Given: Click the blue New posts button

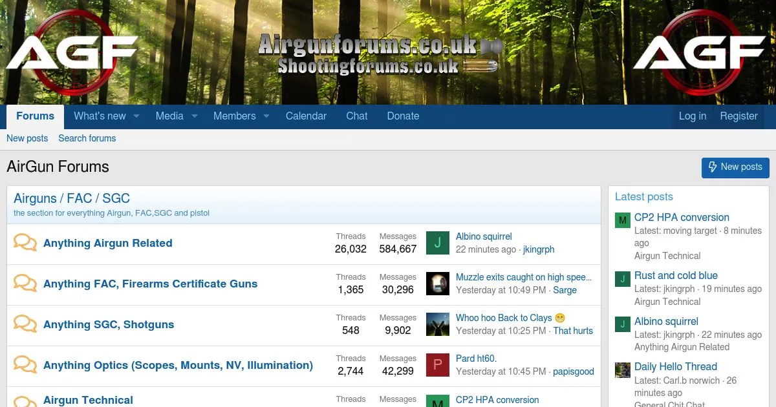Looking at the screenshot, I should click(735, 167).
